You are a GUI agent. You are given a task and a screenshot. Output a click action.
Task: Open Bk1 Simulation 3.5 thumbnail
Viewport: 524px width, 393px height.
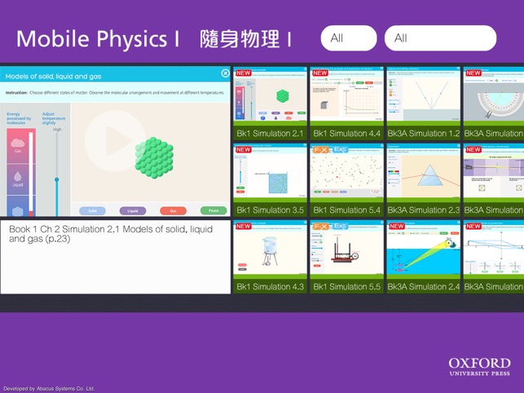pos(270,180)
